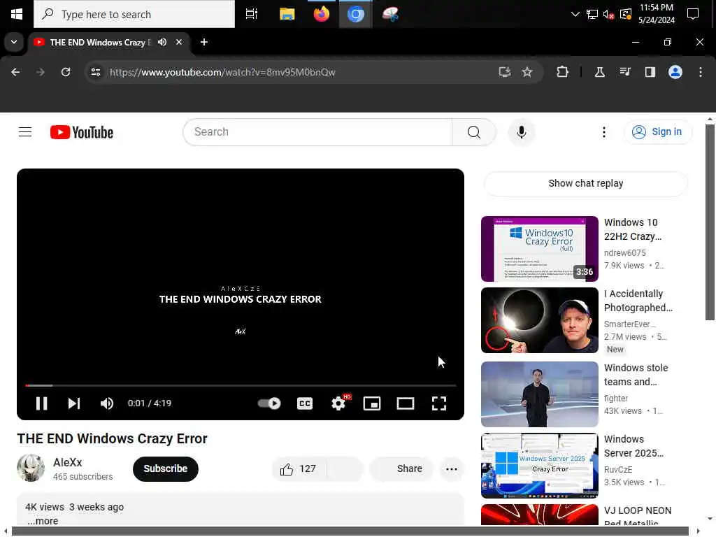Open a new browser tab

pyautogui.click(x=204, y=42)
